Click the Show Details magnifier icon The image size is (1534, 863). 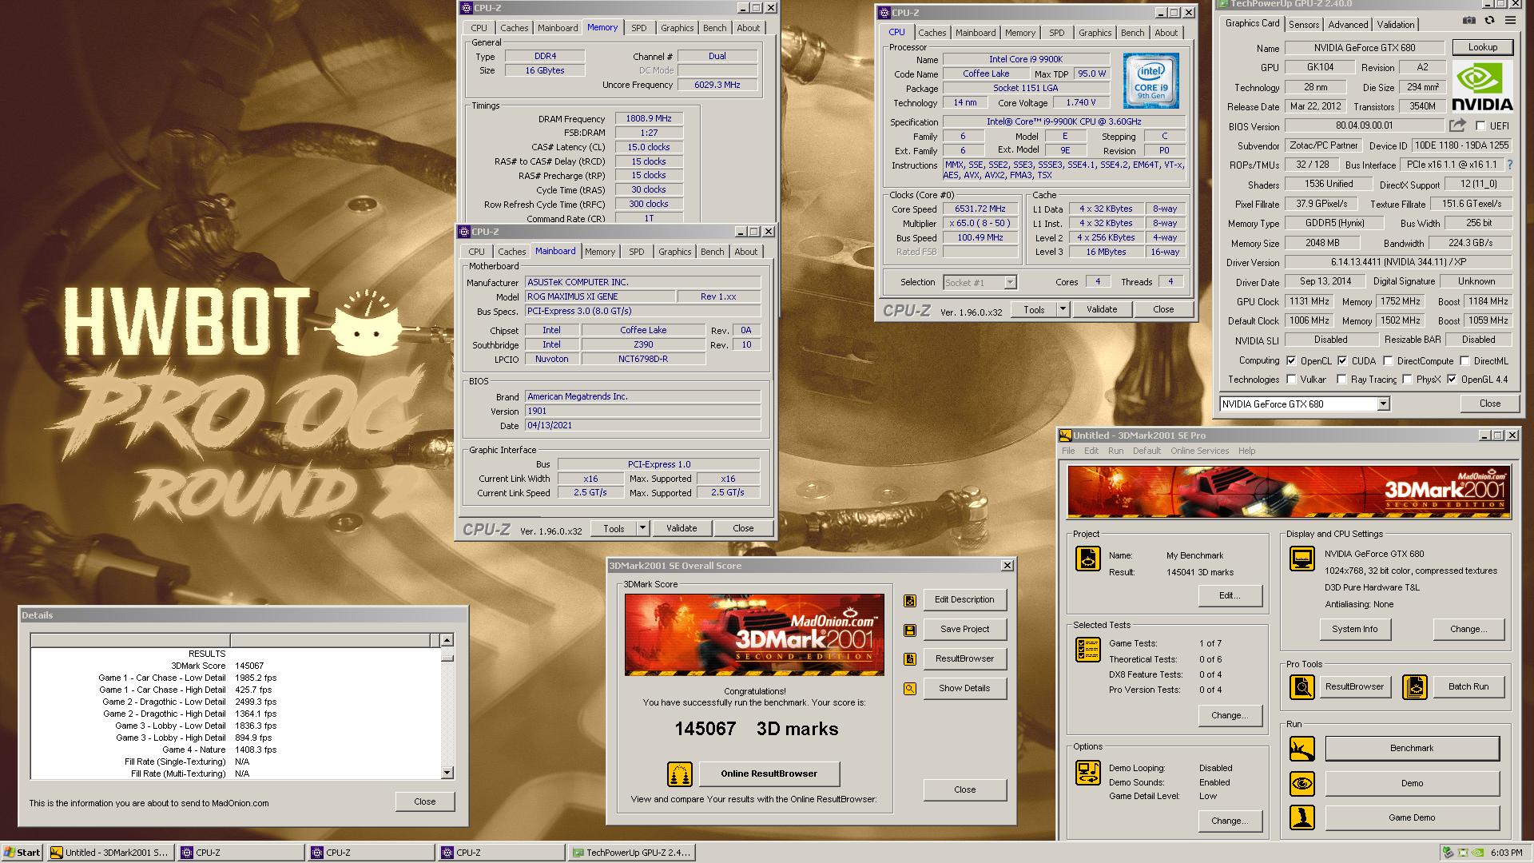pyautogui.click(x=909, y=689)
